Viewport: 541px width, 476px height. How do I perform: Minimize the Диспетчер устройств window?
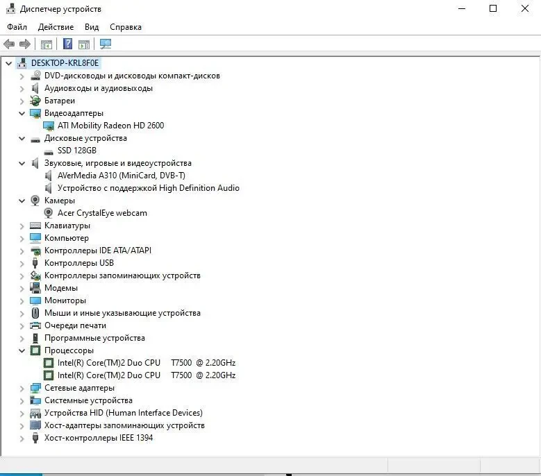coord(462,8)
